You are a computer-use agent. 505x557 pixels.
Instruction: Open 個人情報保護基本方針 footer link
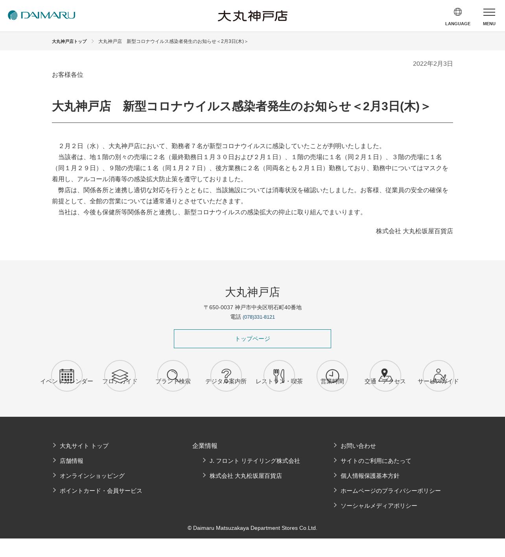tap(370, 476)
